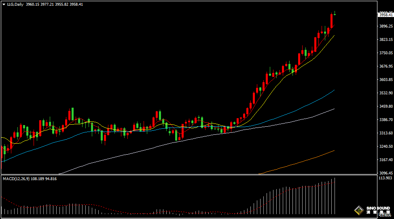This screenshot has width=394, height=219.
Task: Click the 3750.05 price axis label
Action: pyautogui.click(x=386, y=53)
